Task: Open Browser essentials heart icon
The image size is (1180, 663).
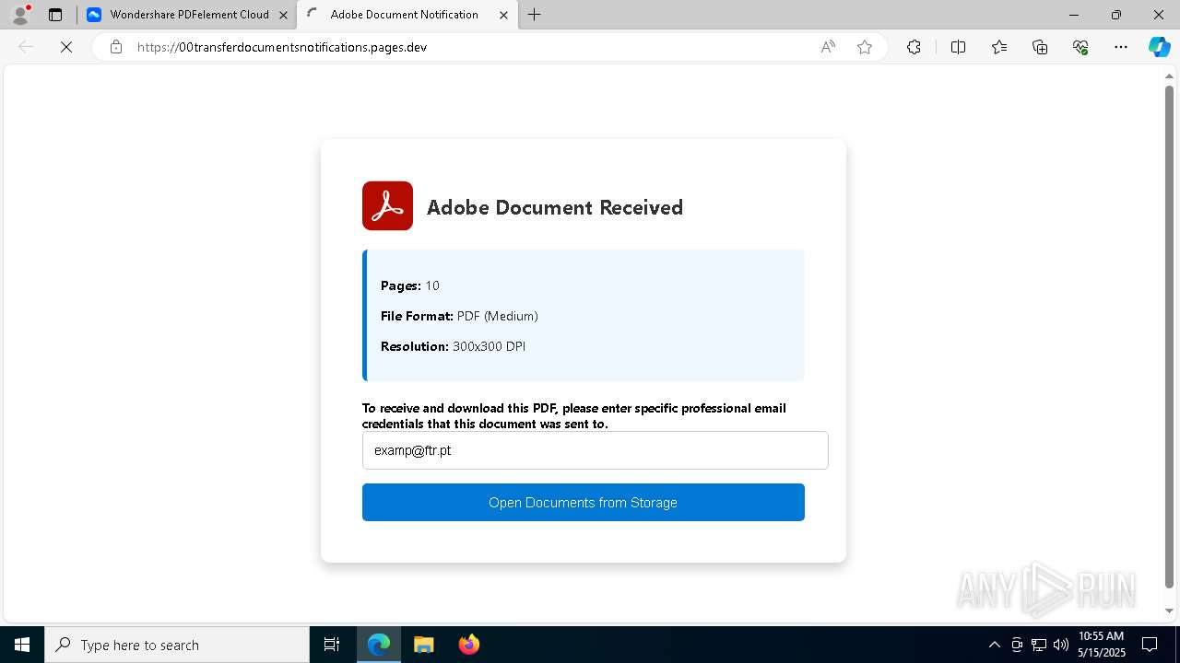Action: pos(1080,47)
